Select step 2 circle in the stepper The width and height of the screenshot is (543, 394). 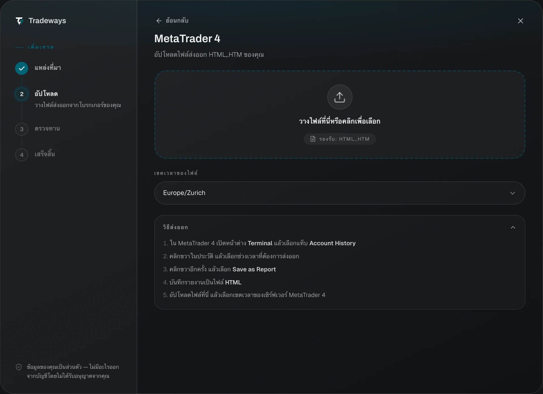(21, 94)
